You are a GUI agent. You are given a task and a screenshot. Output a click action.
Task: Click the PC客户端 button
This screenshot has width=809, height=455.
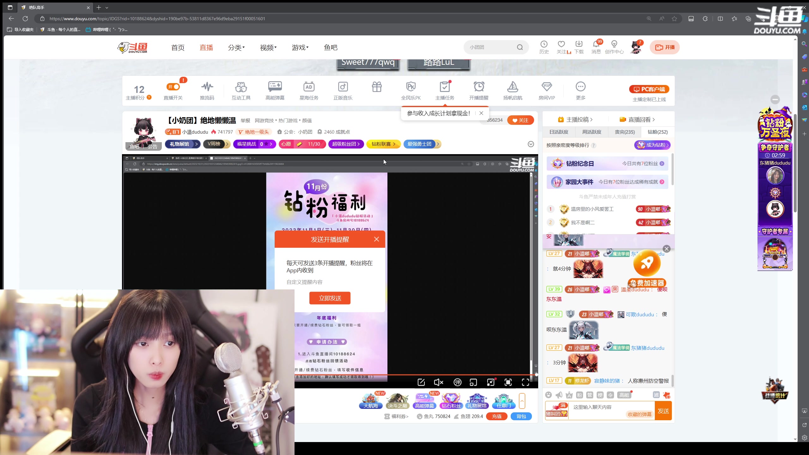(x=649, y=89)
